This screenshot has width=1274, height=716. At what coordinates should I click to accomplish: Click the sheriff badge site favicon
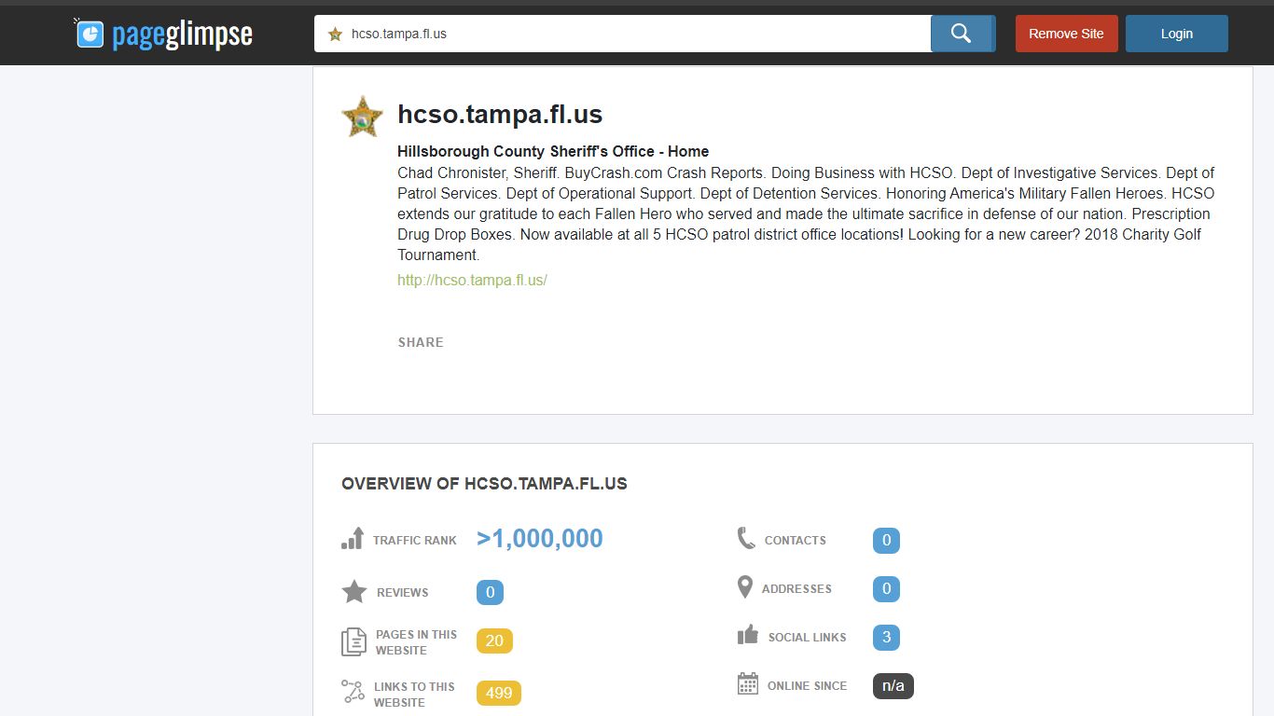point(362,117)
